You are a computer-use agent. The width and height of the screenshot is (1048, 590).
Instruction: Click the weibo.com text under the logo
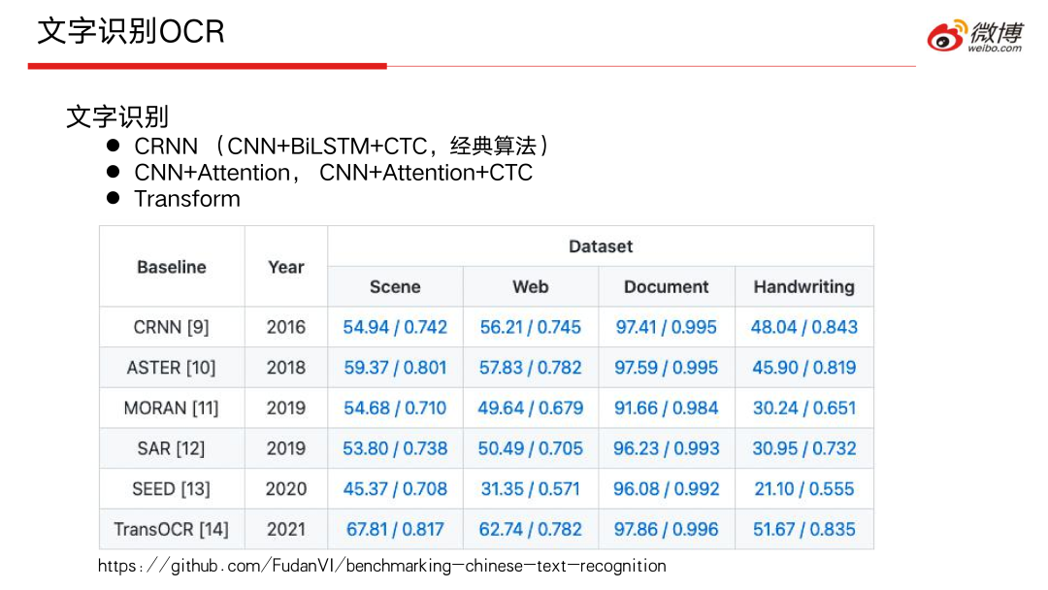pyautogui.click(x=998, y=46)
